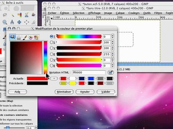Select the Move tool
173x129 pixels.
pos(19,22)
